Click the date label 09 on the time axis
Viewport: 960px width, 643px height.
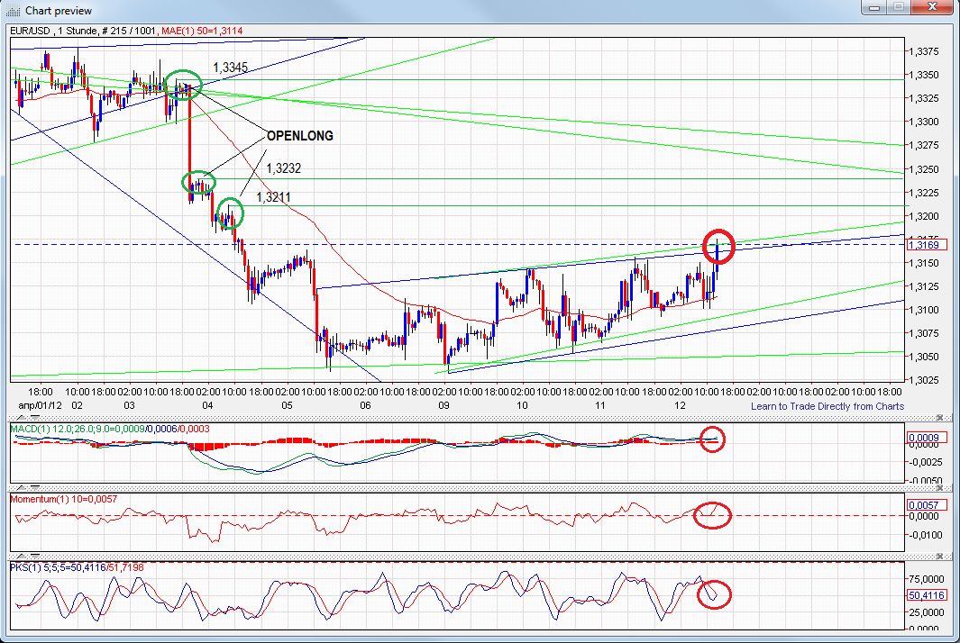(x=443, y=405)
